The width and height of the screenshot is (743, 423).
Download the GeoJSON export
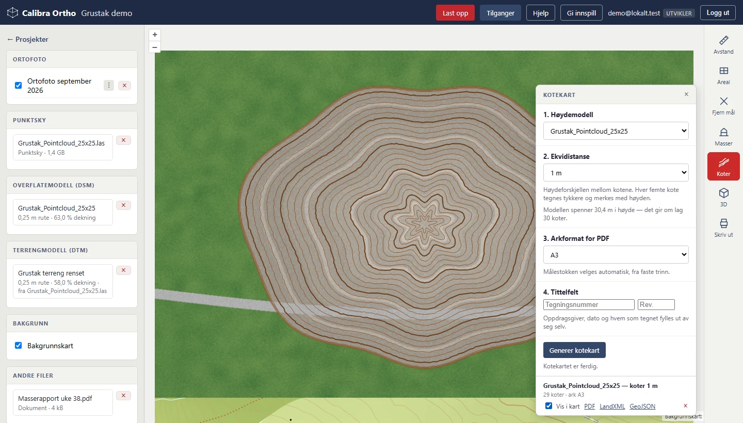tap(642, 406)
